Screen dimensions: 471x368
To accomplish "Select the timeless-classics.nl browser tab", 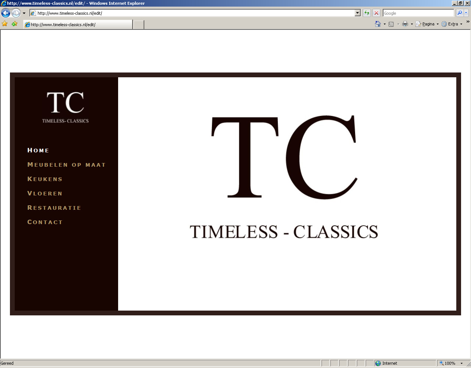I will pos(78,25).
